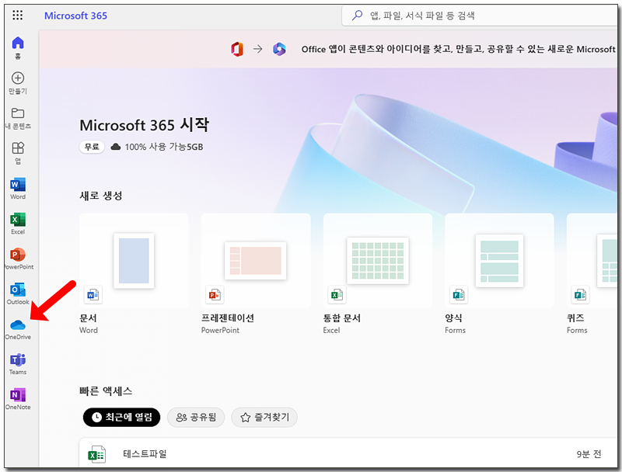
Task: Create a new Forms quiz (퀴즈)
Action: click(x=592, y=274)
